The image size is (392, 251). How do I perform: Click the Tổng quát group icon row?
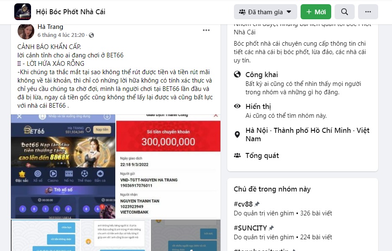point(256,155)
